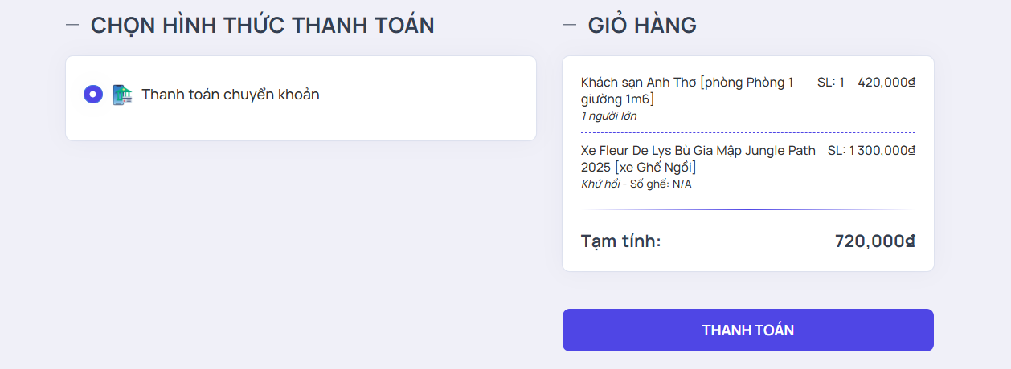
Task: Click the dash before the 'GIỎ HÀNG' heading
Action: point(570,25)
